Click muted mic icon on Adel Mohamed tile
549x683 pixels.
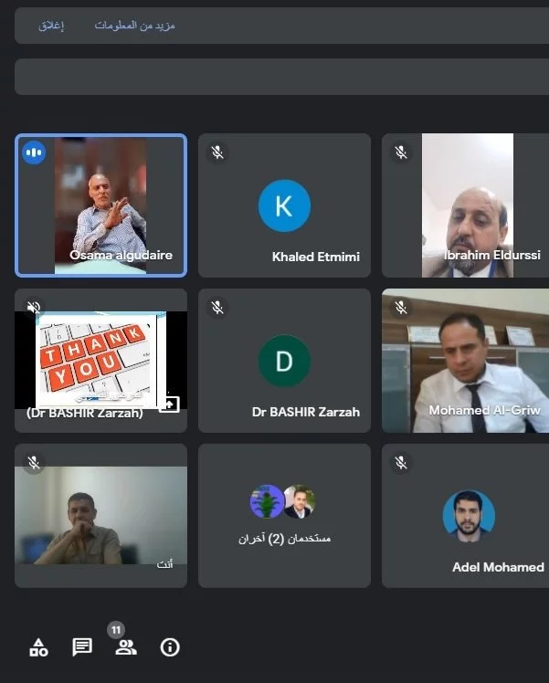tap(401, 463)
